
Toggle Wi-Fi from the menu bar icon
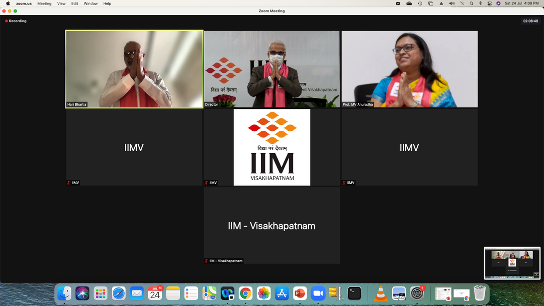(462, 3)
